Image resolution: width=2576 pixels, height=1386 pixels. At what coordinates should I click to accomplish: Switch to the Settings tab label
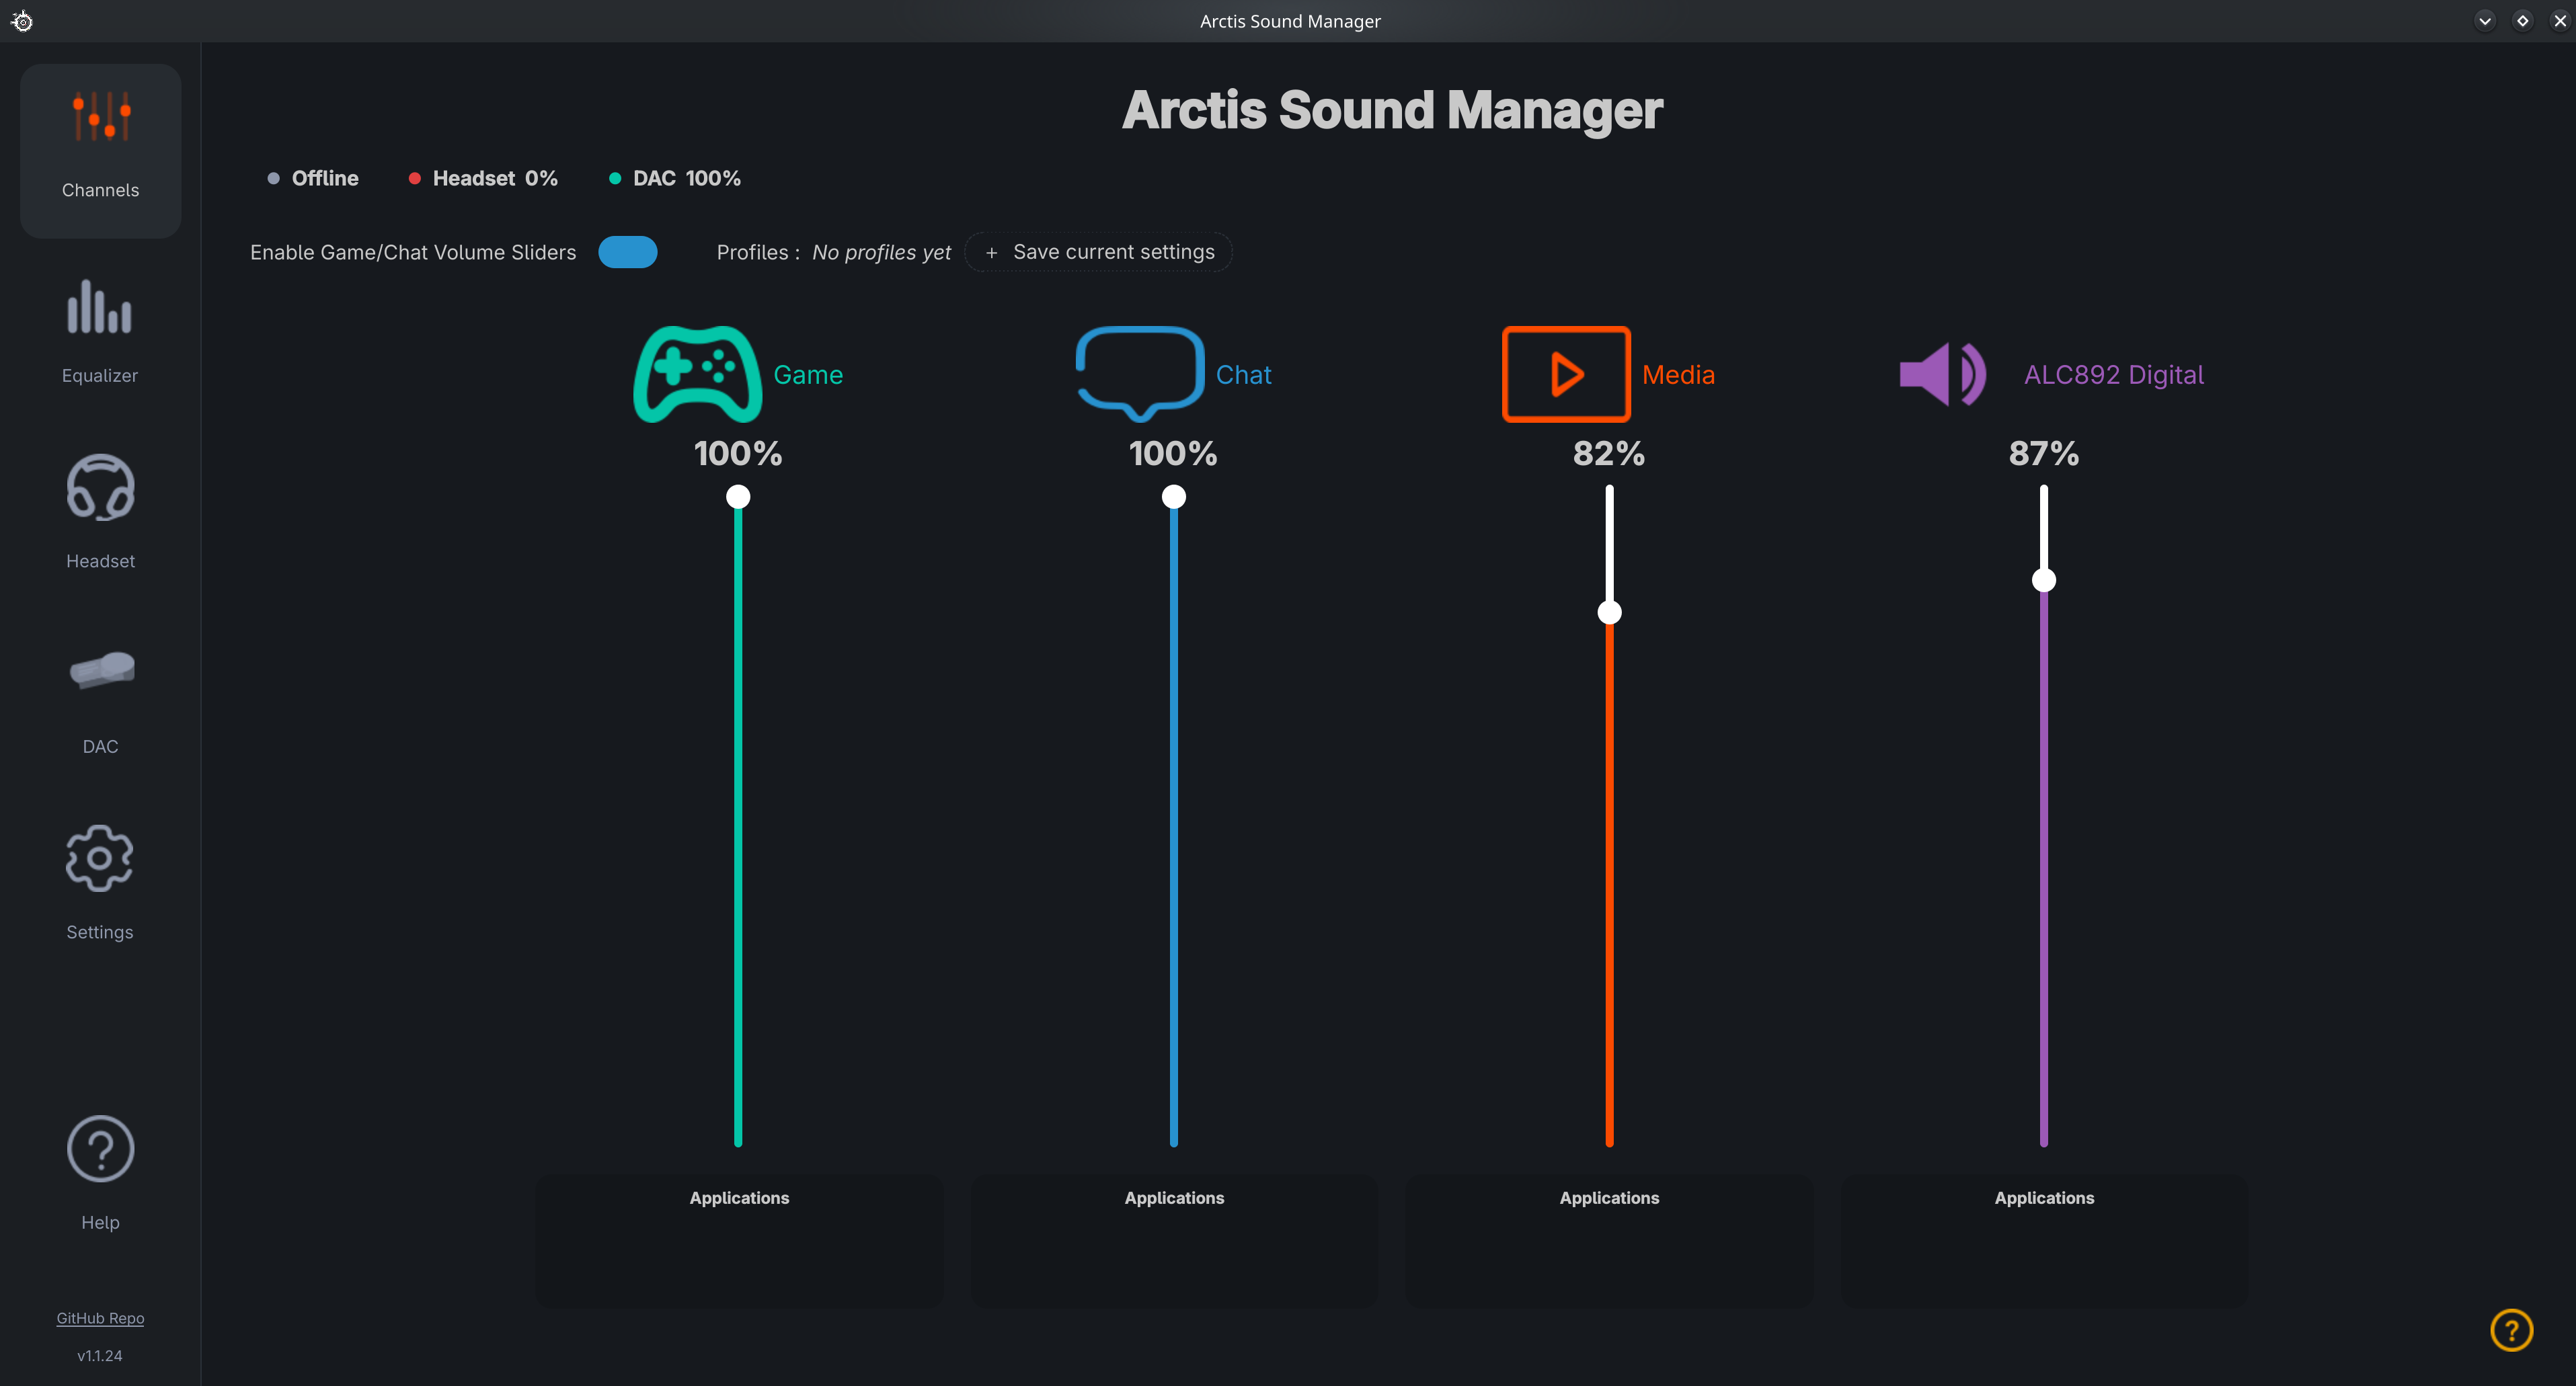[100, 932]
